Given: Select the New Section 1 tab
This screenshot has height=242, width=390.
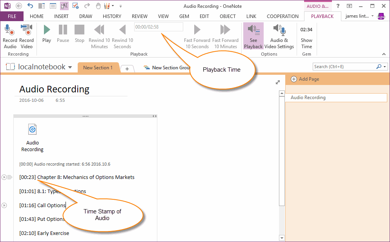Looking at the screenshot, I should click(x=98, y=67).
